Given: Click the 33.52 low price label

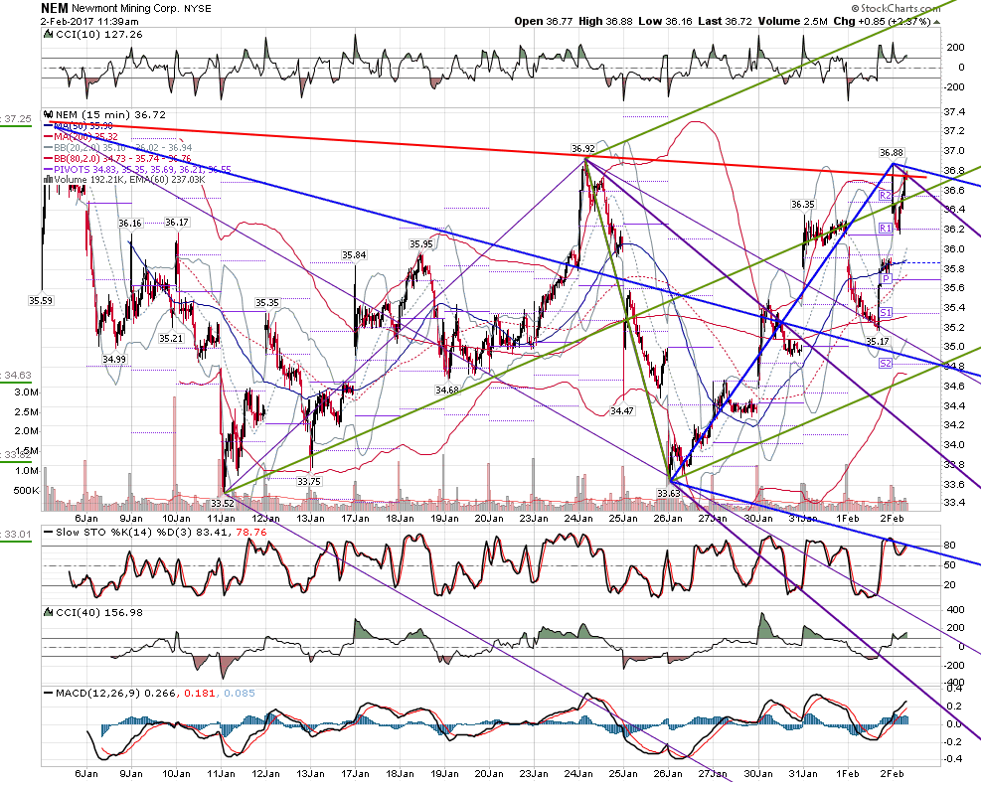Looking at the screenshot, I should click(x=222, y=502).
